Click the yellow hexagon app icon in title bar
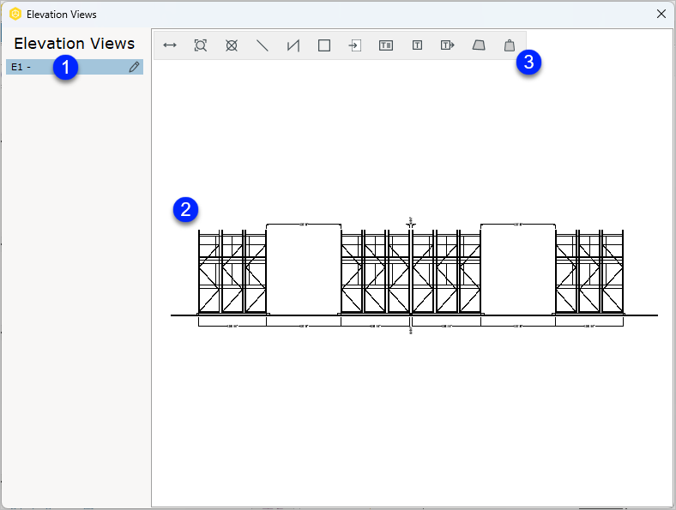Viewport: 676px width, 510px height. click(15, 15)
